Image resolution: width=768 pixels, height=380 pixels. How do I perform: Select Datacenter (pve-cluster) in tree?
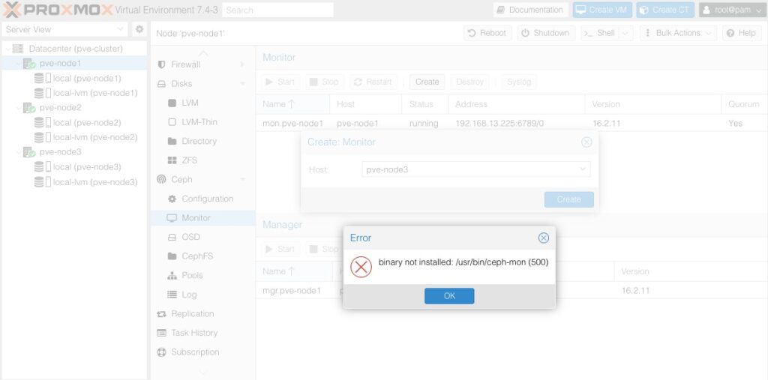coord(76,49)
